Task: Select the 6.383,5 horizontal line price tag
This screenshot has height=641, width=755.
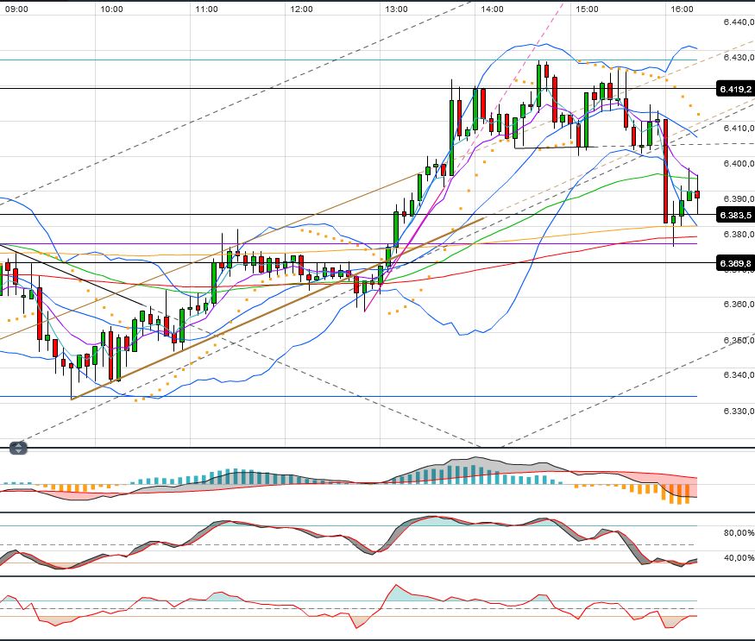Action: [735, 215]
